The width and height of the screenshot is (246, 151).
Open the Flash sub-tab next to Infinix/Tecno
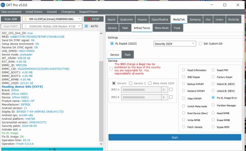[x=125, y=28]
